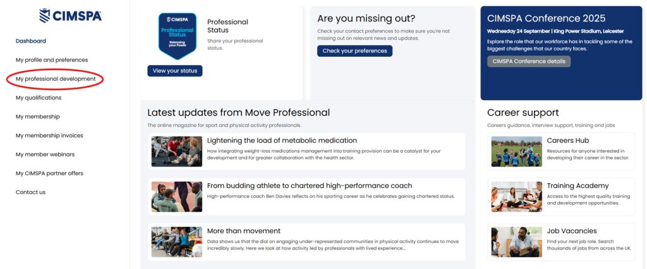Go to My profile and preferences
This screenshot has height=269, width=647.
[52, 60]
